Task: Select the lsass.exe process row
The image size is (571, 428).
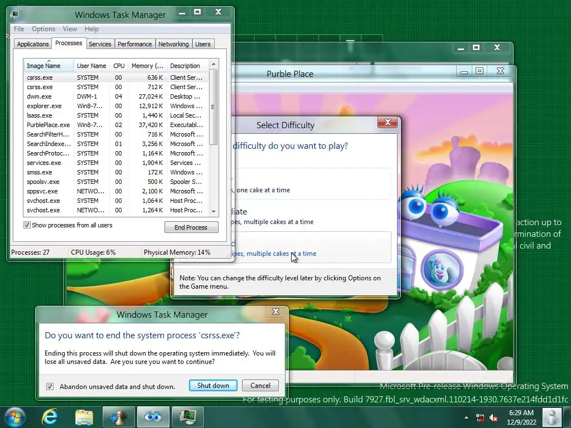Action: click(x=116, y=115)
